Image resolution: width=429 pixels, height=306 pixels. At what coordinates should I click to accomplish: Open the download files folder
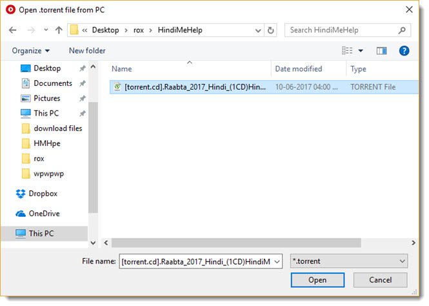point(57,128)
